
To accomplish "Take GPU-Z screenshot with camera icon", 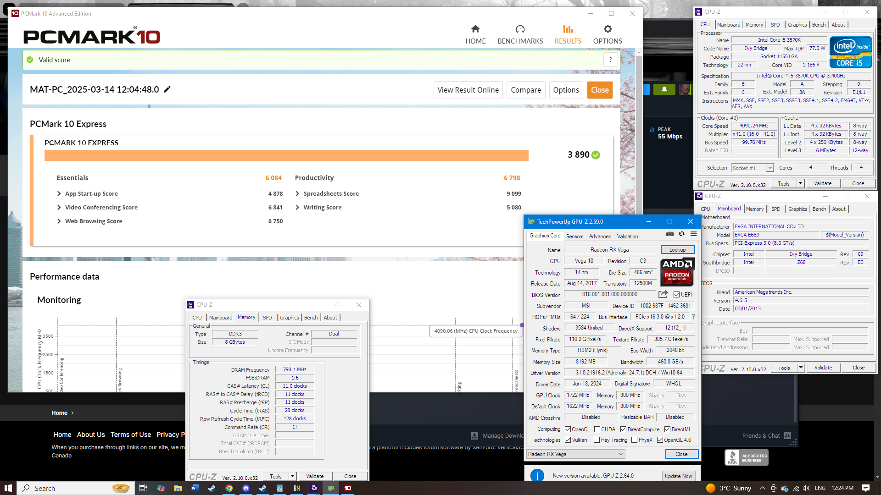I will [x=670, y=234].
